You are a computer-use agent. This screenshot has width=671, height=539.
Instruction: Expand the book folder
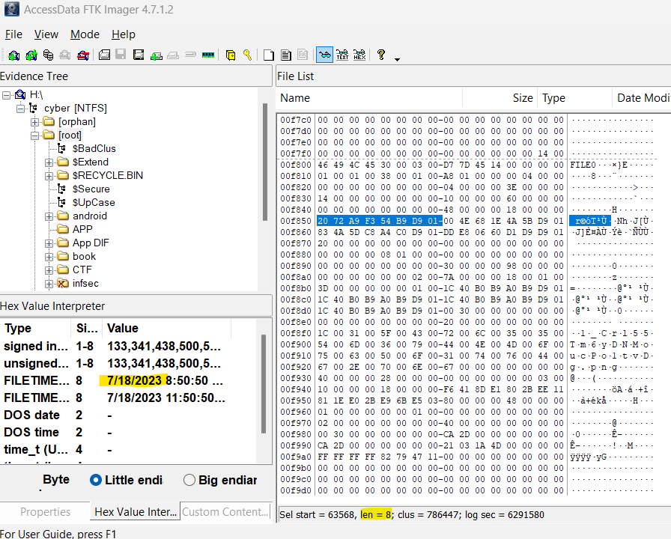(49, 257)
